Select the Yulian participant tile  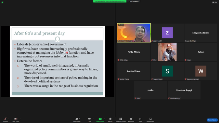coord(201,52)
